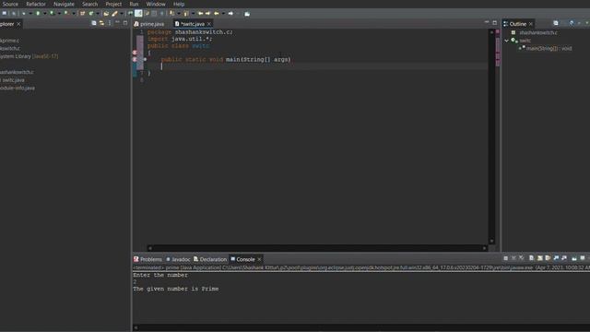Toggle Link with Editor in Package Explorer
The image size is (590, 332).
click(101, 23)
